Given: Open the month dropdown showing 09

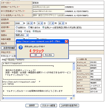Looking at the screenshot, I should [x=30, y=23].
